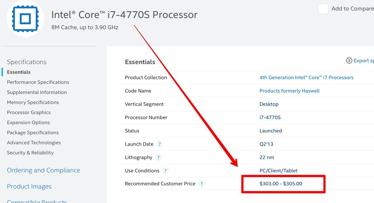Select Security & Reliability in the sidebar
The width and height of the screenshot is (374, 203).
(30, 153)
